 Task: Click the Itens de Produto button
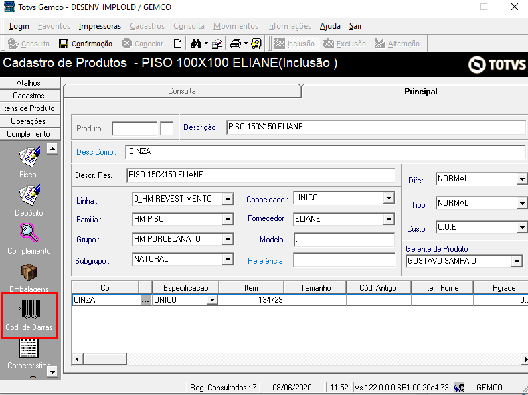[30, 108]
